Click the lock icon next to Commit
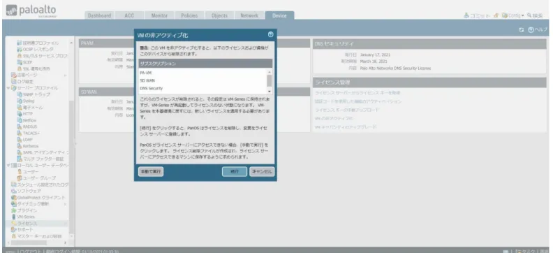The image size is (553, 253). tap(496, 15)
